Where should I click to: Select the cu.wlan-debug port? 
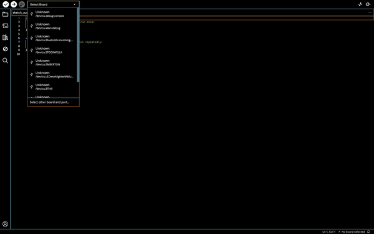52,26
